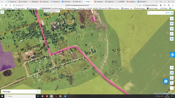Screen dimensions: 175x98
Task: Click the Войти login button
Action: pos(169,13)
